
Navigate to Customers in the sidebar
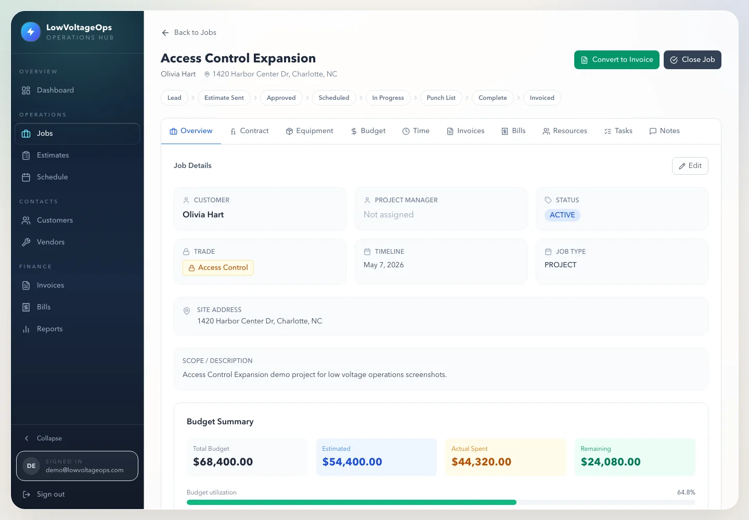pyautogui.click(x=77, y=220)
